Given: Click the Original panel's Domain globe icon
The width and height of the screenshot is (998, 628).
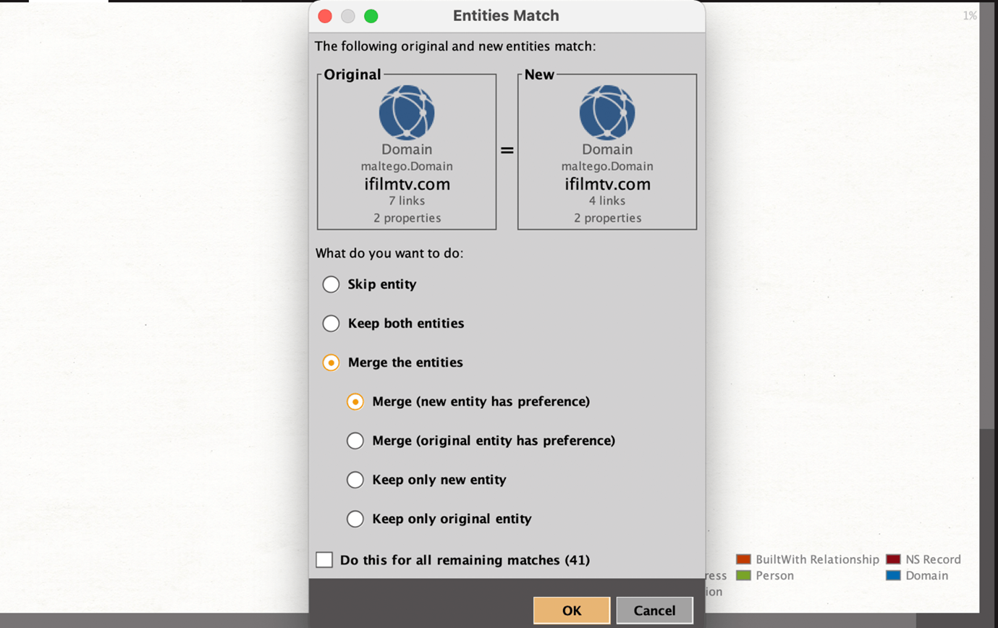Looking at the screenshot, I should pyautogui.click(x=407, y=112).
